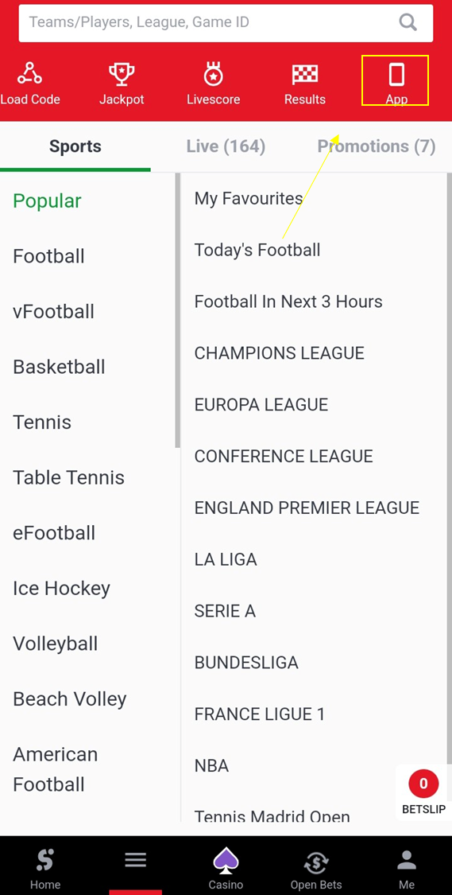This screenshot has width=452, height=895.
Task: Switch to the Promotions (7) tab
Action: tap(377, 146)
